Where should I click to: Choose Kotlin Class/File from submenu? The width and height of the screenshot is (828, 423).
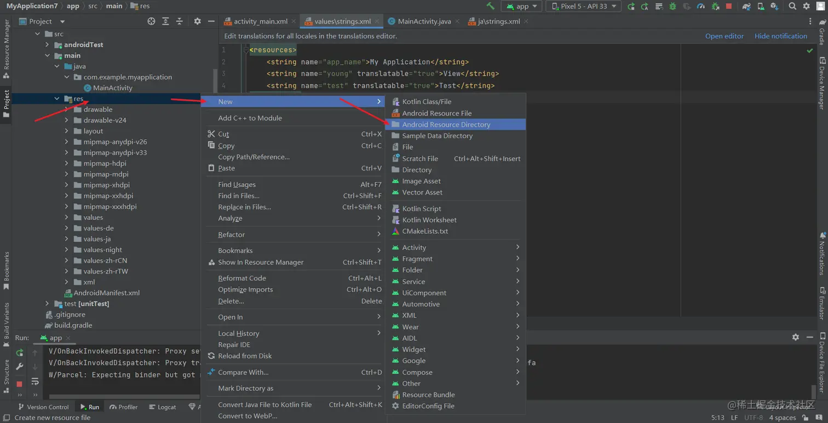pos(456,101)
